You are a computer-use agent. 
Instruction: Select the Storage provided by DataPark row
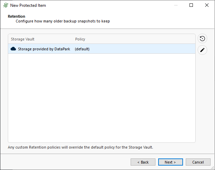[102, 49]
